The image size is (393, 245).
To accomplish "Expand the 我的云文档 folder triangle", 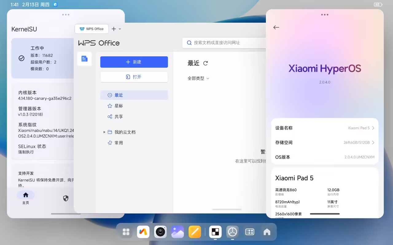I will pyautogui.click(x=104, y=132).
